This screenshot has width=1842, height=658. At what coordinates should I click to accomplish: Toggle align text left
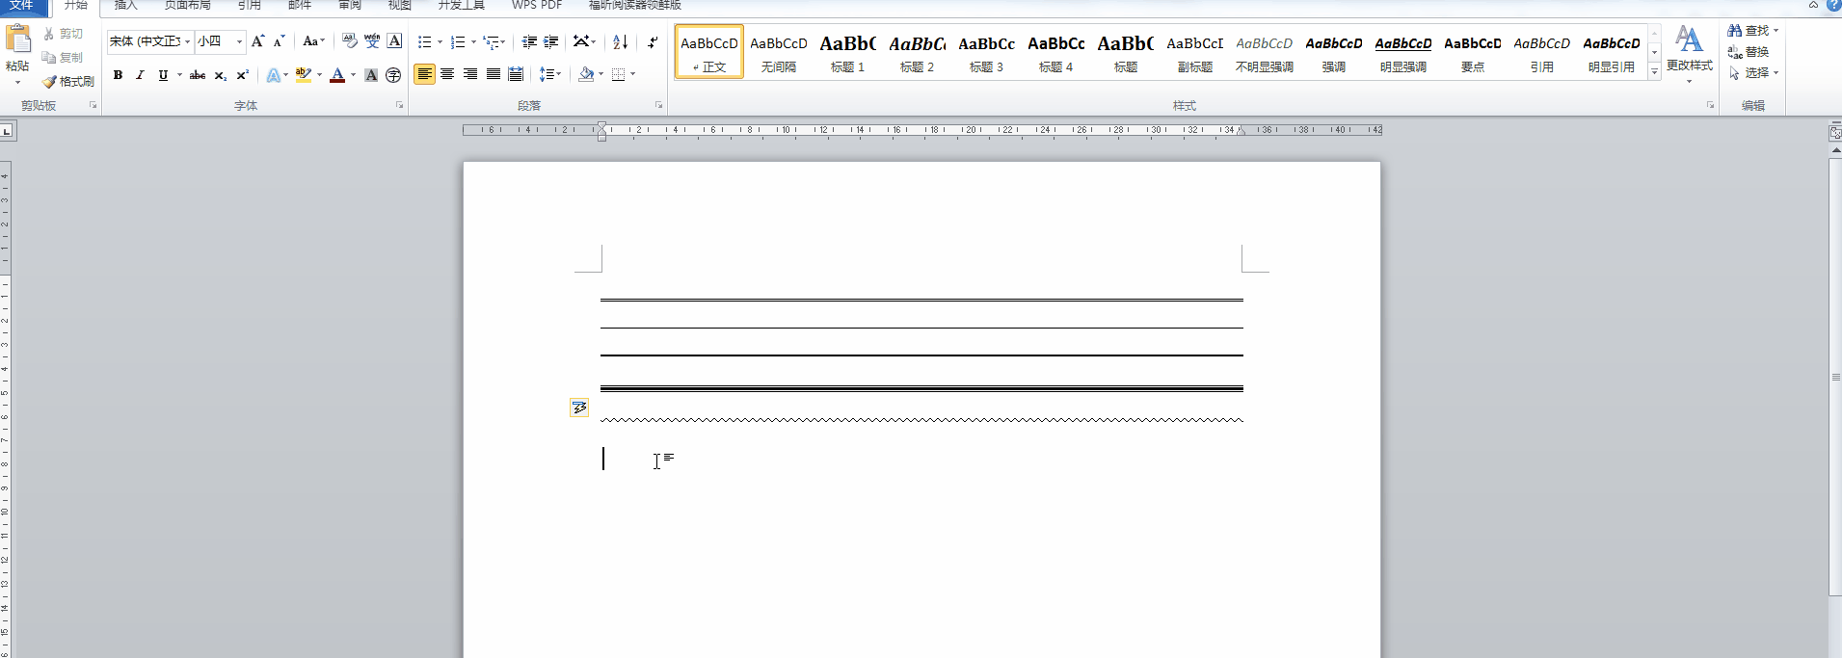click(x=424, y=74)
